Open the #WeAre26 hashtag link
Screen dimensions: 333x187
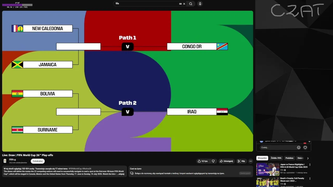(x=87, y=169)
